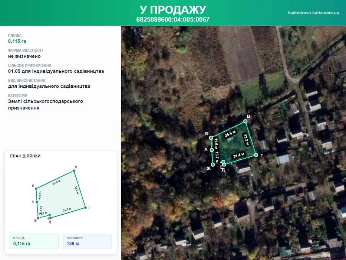
Task: Click Землі сільськогосподарського призначення category text
Action: (x=46, y=105)
